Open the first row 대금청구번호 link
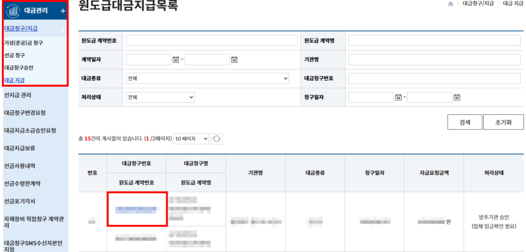This screenshot has height=252, width=526. point(136,210)
